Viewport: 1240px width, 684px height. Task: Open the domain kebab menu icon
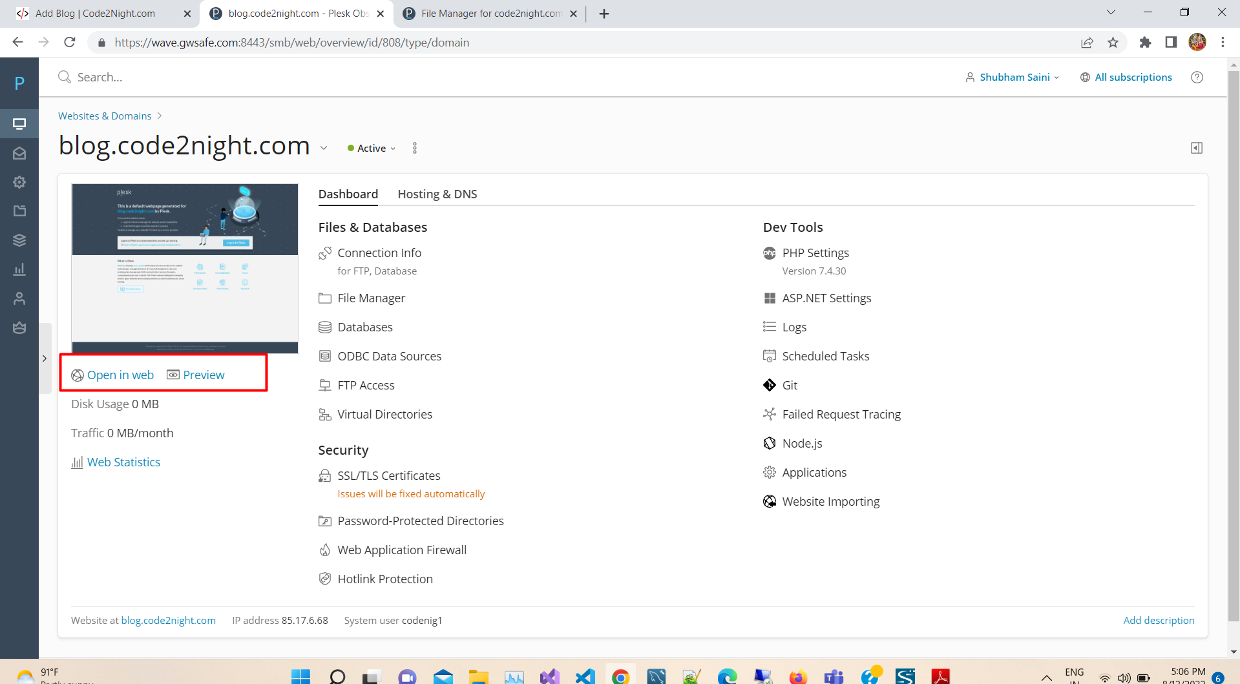point(415,148)
